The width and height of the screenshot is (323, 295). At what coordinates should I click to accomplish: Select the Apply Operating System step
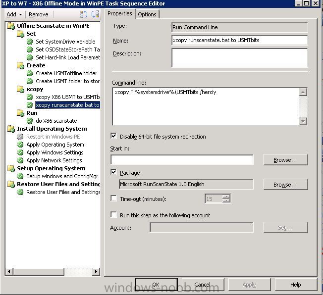pos(55,145)
